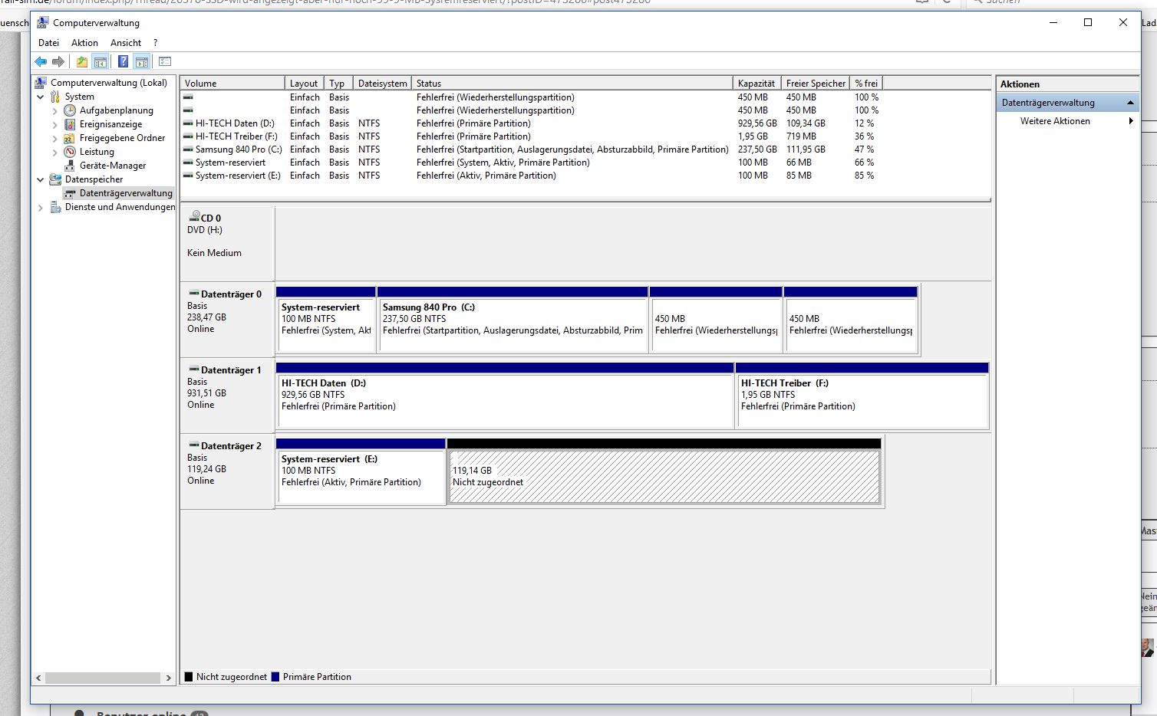Open Geräte-Manager in the tree
The image size is (1157, 716).
(112, 166)
